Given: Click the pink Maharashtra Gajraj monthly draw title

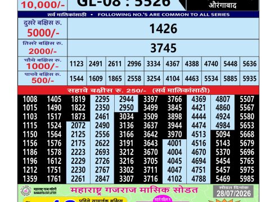Looking at the screenshot, I should point(134,190).
